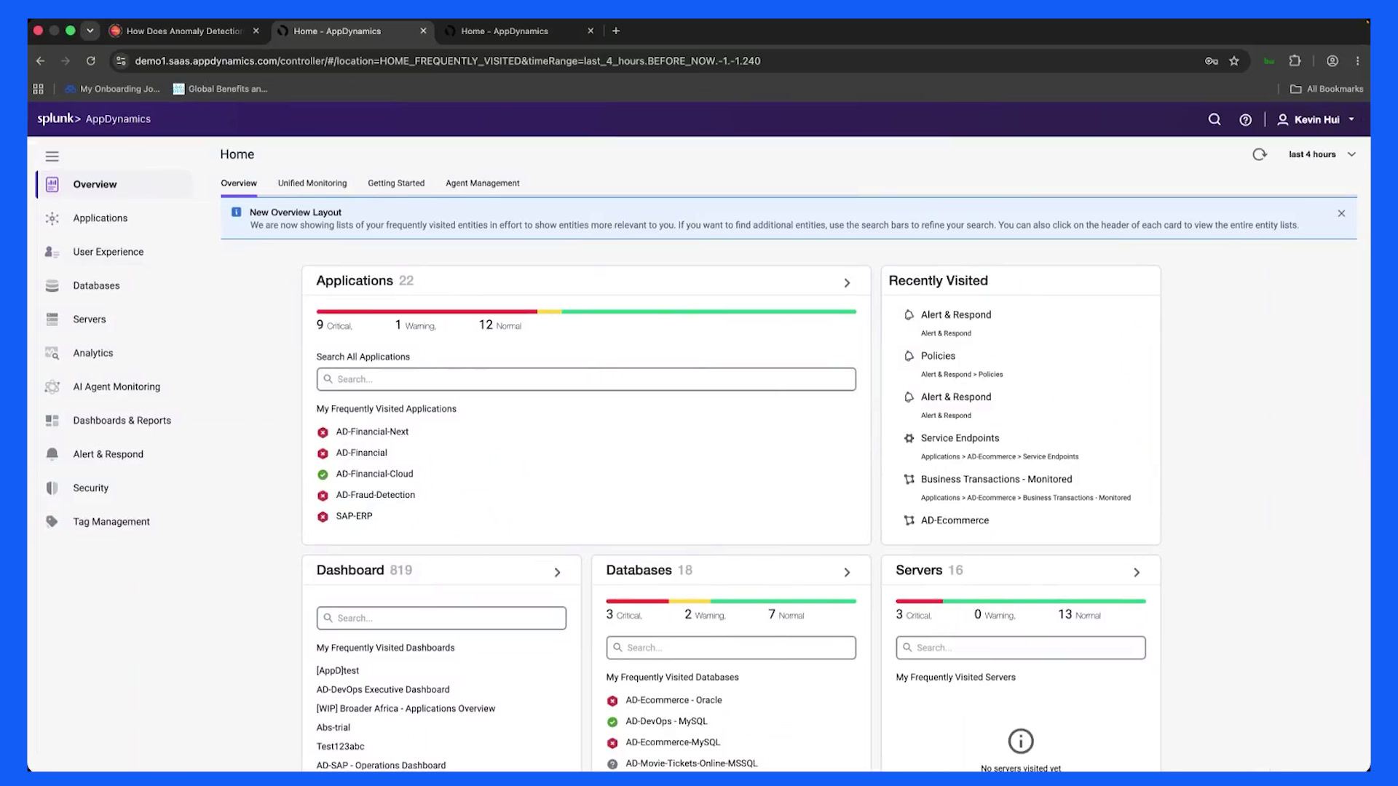Go to Databases in the sidebar
The image size is (1398, 786).
point(96,285)
